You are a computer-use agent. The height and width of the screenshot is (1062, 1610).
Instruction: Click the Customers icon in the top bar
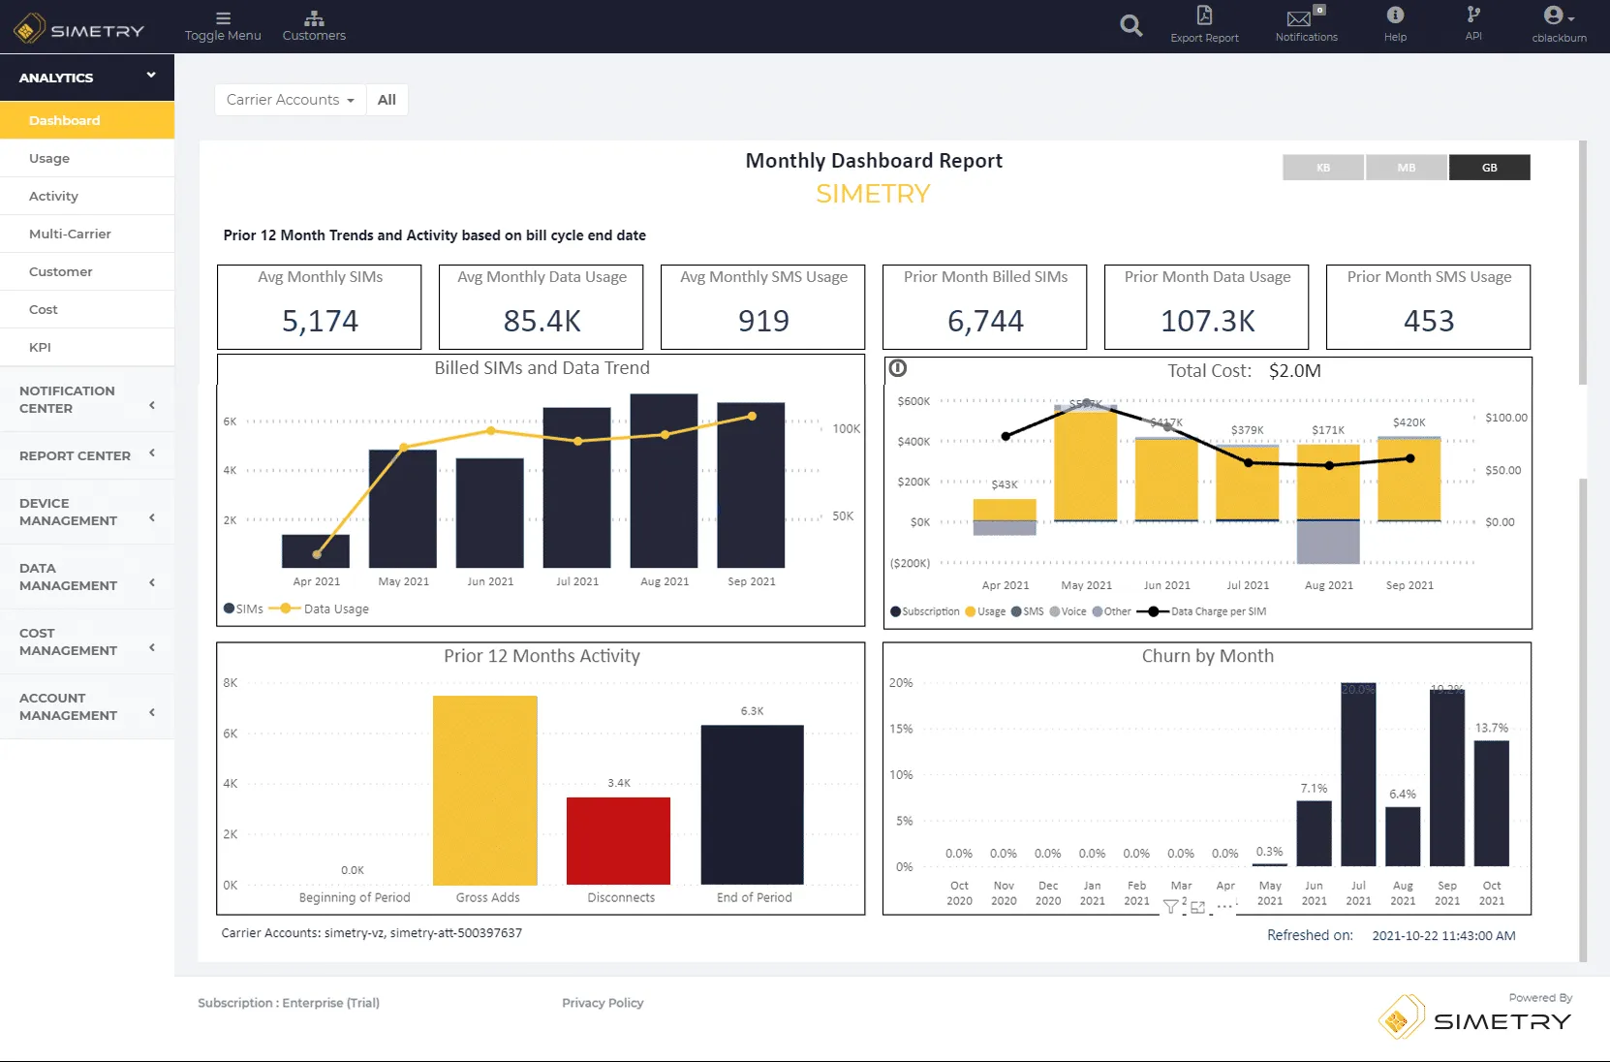[313, 19]
